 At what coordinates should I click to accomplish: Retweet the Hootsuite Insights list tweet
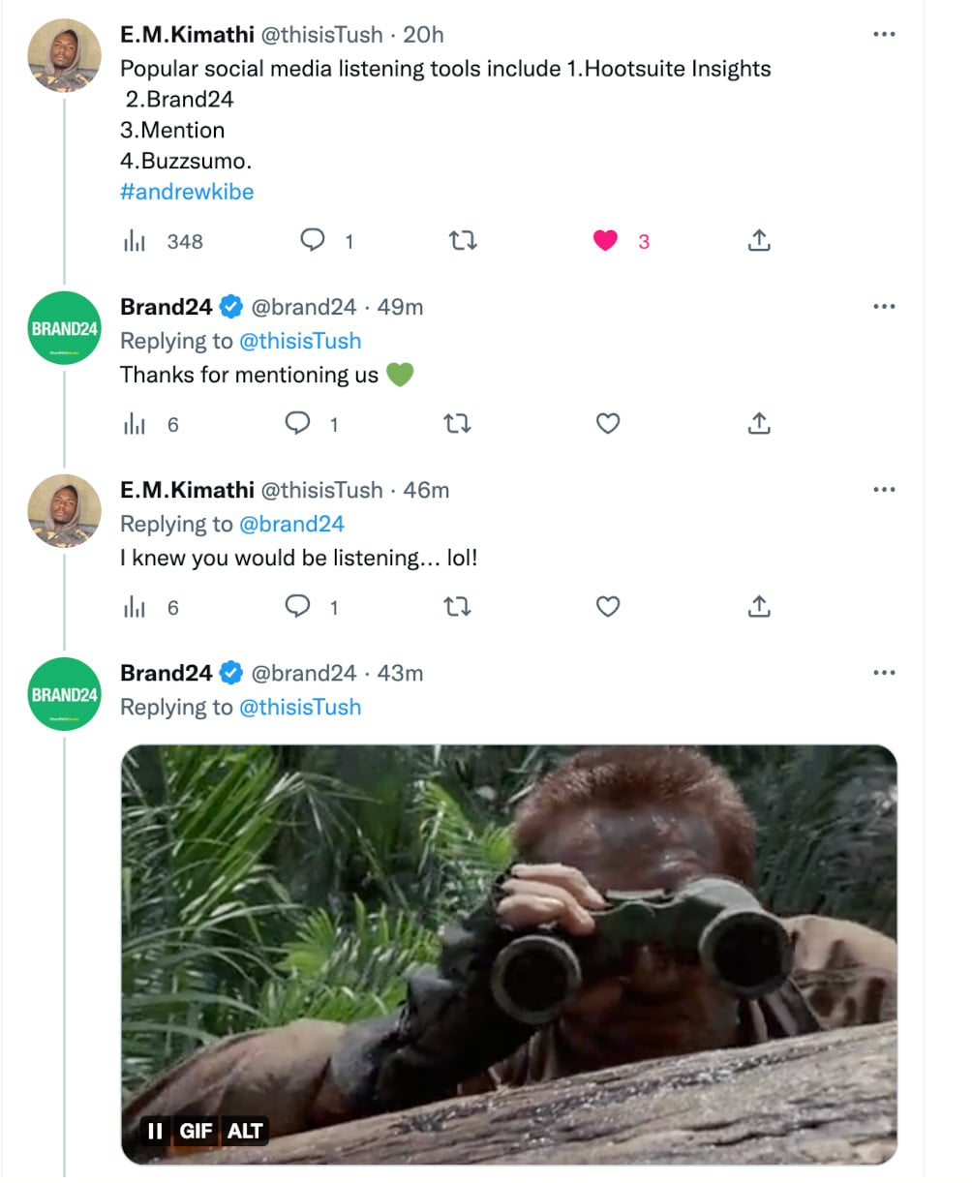(463, 241)
